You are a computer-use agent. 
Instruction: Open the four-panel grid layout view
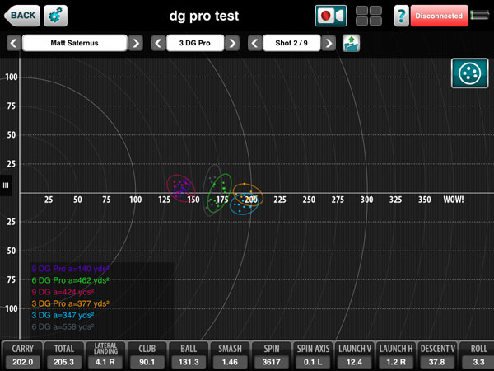click(x=368, y=15)
